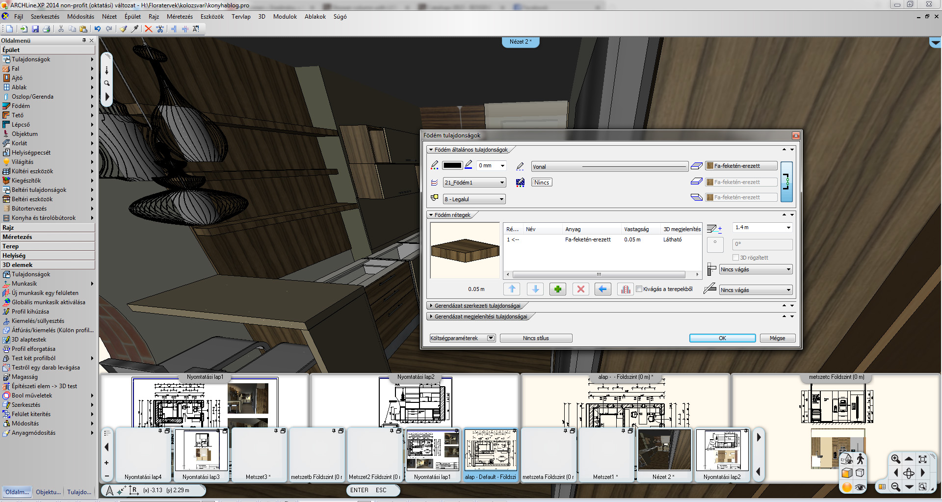Click the zoom in magnifier in navigation pad
The image size is (942, 502).
[895, 459]
